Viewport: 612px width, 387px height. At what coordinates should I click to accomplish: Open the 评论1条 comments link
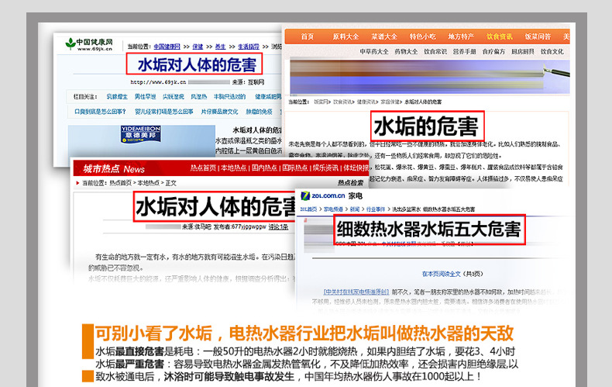pyautogui.click(x=278, y=226)
